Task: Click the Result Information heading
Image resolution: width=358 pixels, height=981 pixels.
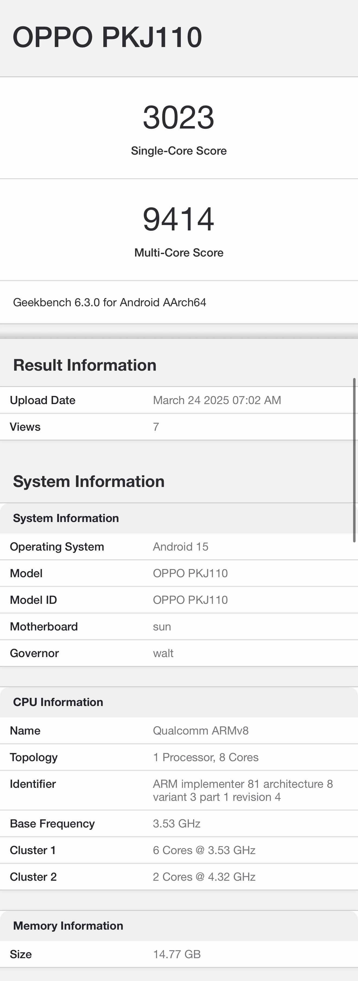Action: click(x=85, y=365)
